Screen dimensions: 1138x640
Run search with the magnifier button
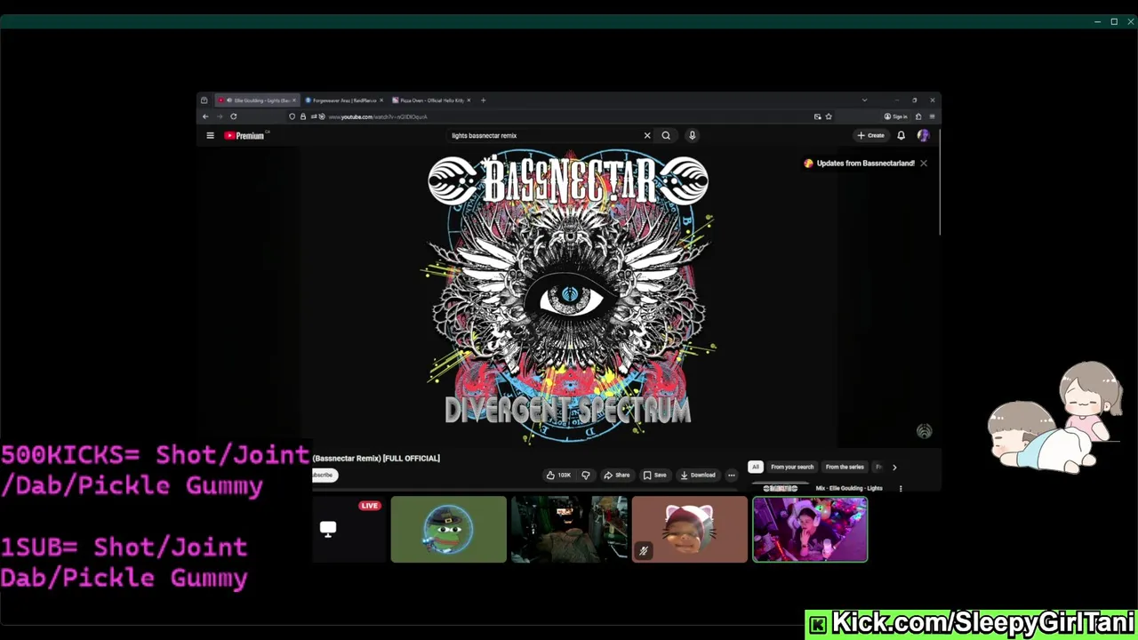[666, 135]
